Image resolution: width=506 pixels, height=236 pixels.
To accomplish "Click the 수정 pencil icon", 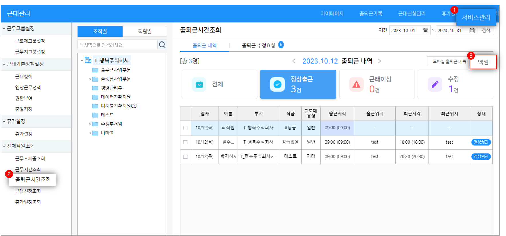I will tap(435, 84).
